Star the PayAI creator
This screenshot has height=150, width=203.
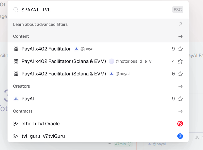180,99
